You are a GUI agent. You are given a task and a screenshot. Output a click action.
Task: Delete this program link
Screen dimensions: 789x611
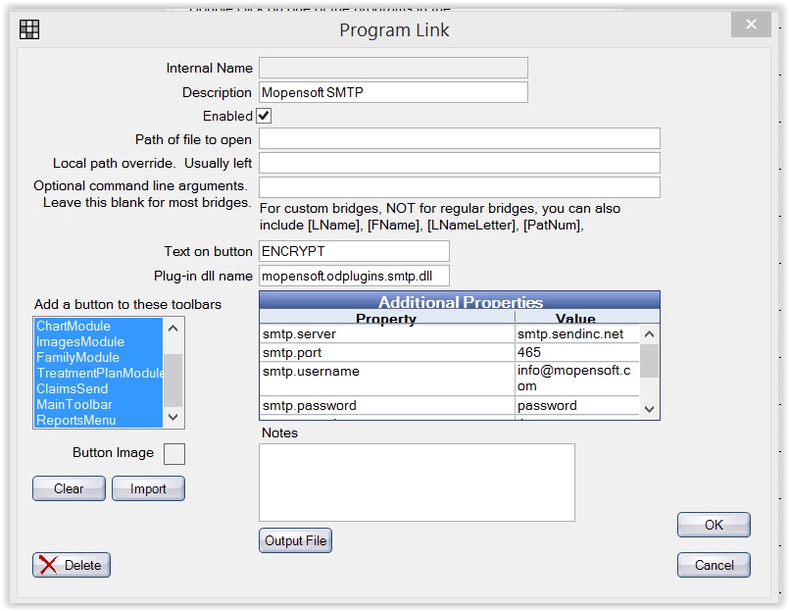[72, 565]
